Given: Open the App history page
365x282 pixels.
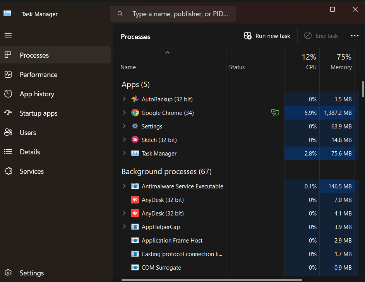Looking at the screenshot, I should [55, 94].
